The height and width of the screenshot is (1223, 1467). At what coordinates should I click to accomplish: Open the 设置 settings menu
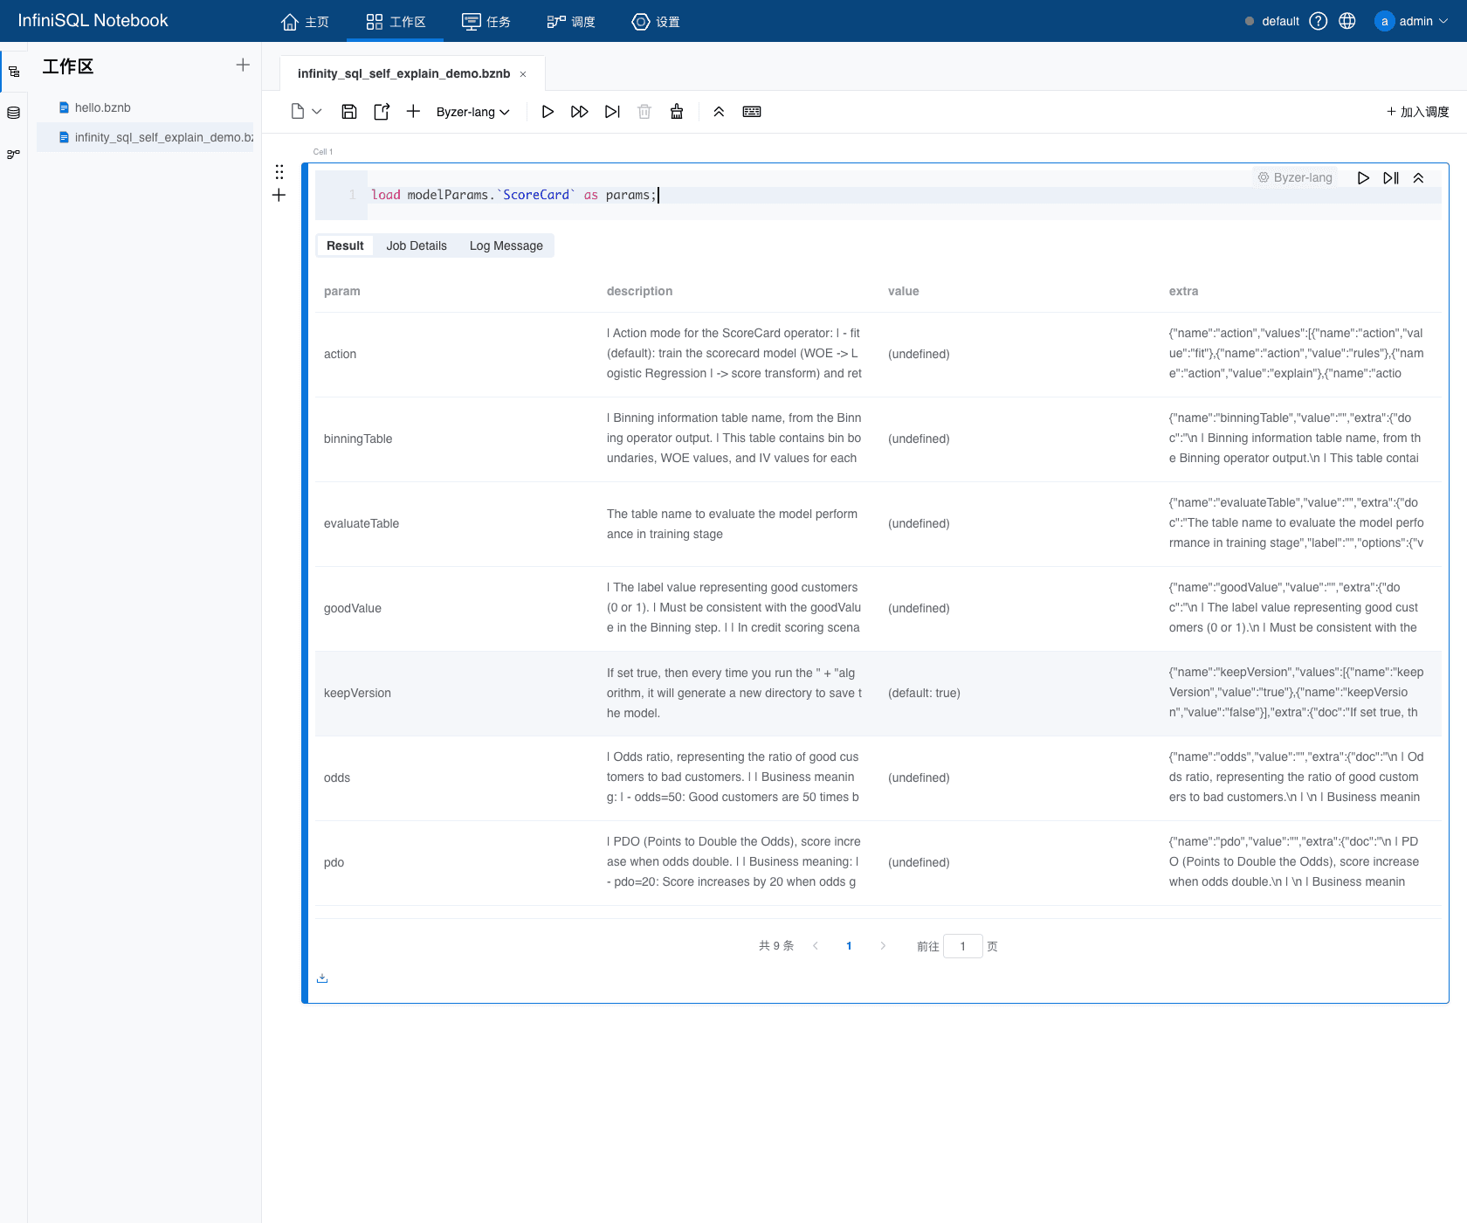656,22
